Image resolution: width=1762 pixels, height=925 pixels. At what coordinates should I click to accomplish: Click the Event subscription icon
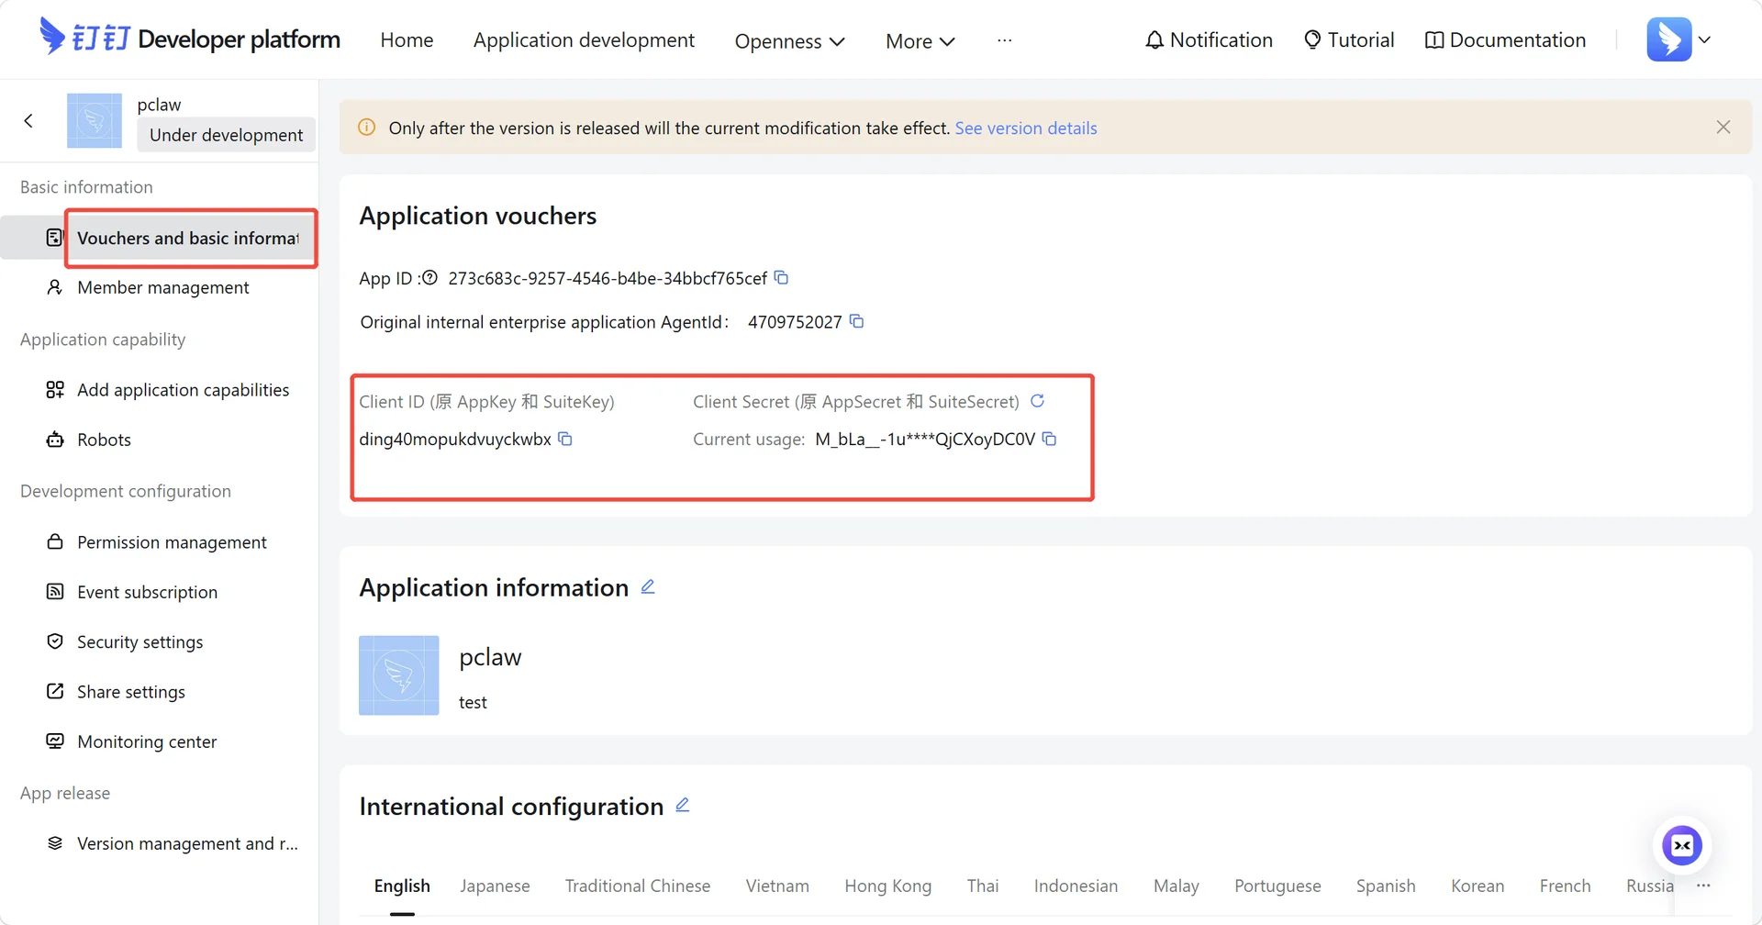click(55, 592)
